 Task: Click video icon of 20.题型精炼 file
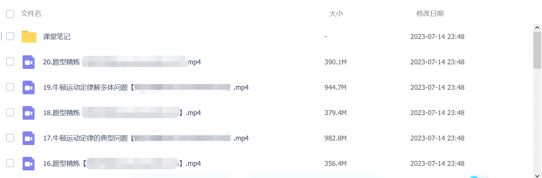[x=28, y=62]
